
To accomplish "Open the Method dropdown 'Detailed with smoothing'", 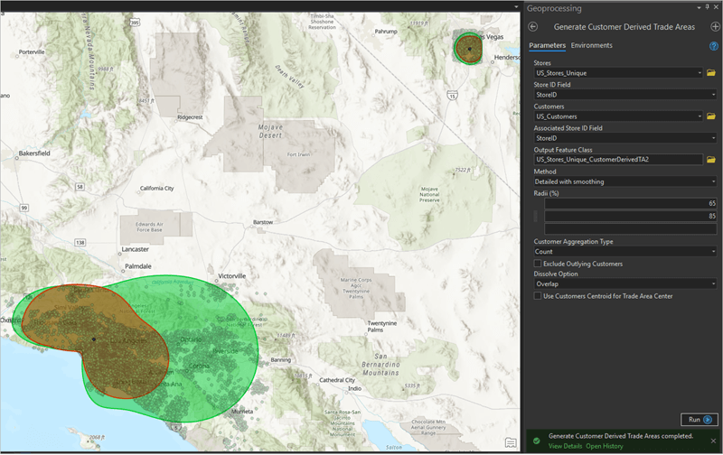I will click(624, 181).
